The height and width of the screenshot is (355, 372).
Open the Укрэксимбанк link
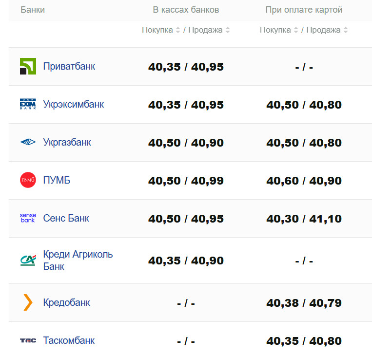pyautogui.click(x=73, y=104)
